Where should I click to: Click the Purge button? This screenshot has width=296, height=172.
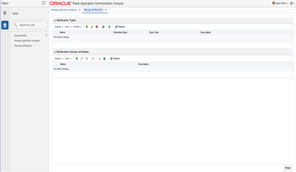[x=288, y=168]
